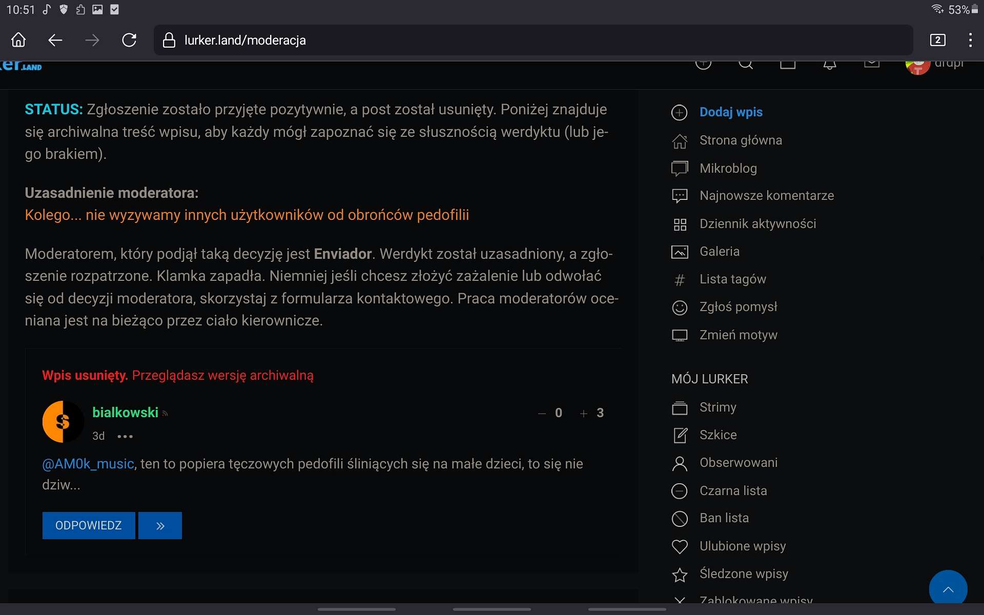Click the moderator name Enviador
The width and height of the screenshot is (984, 615).
343,254
